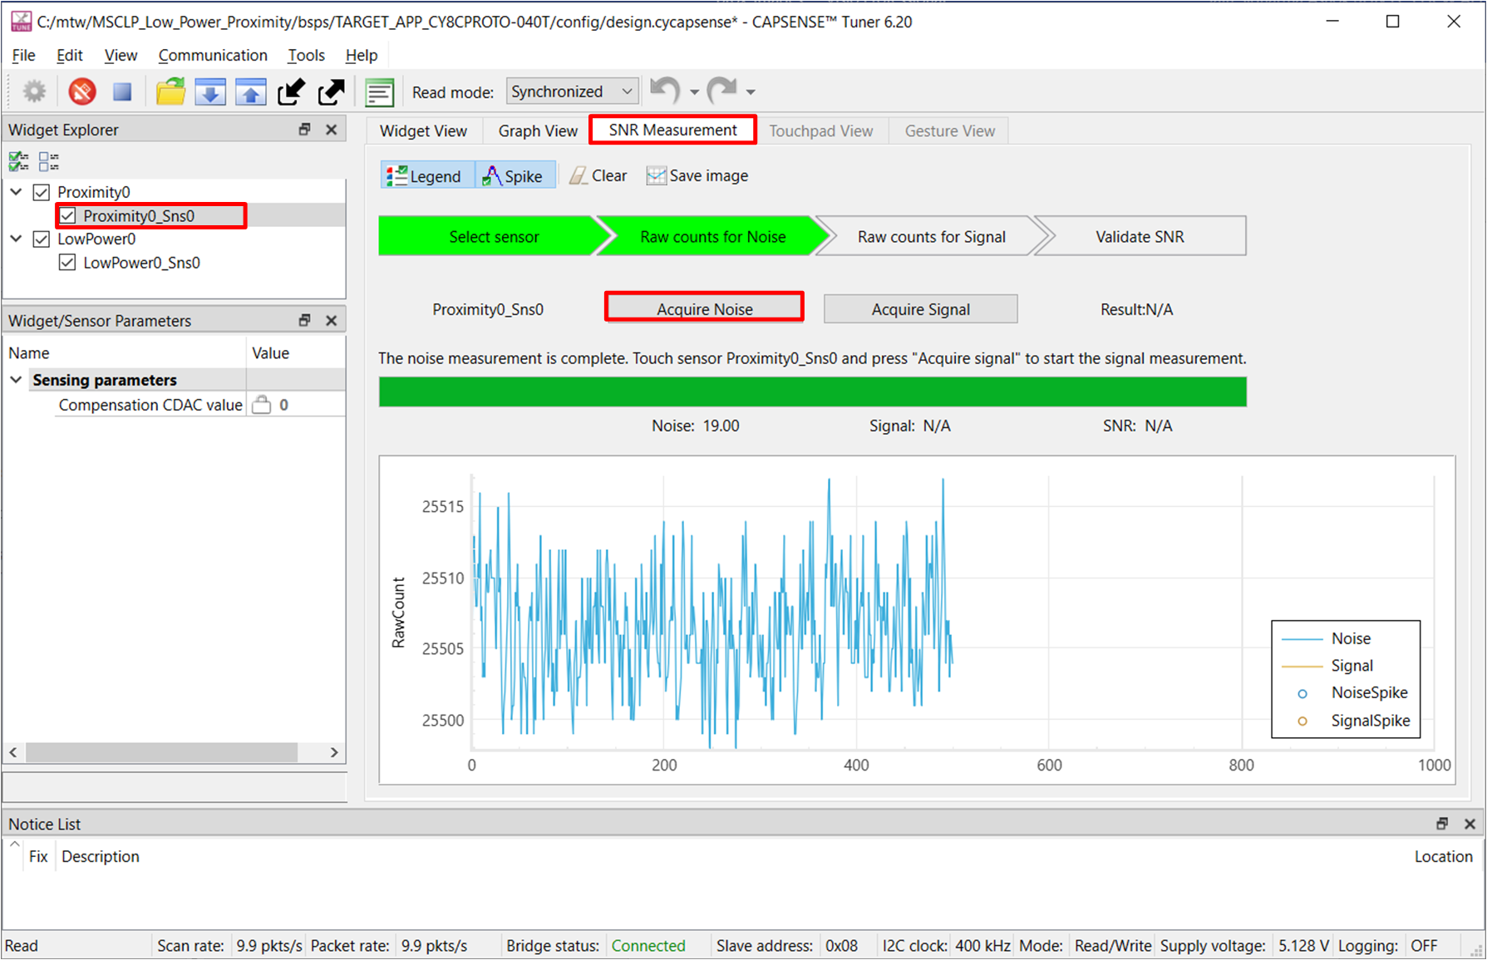Close the Notice List panel

pyautogui.click(x=1470, y=824)
